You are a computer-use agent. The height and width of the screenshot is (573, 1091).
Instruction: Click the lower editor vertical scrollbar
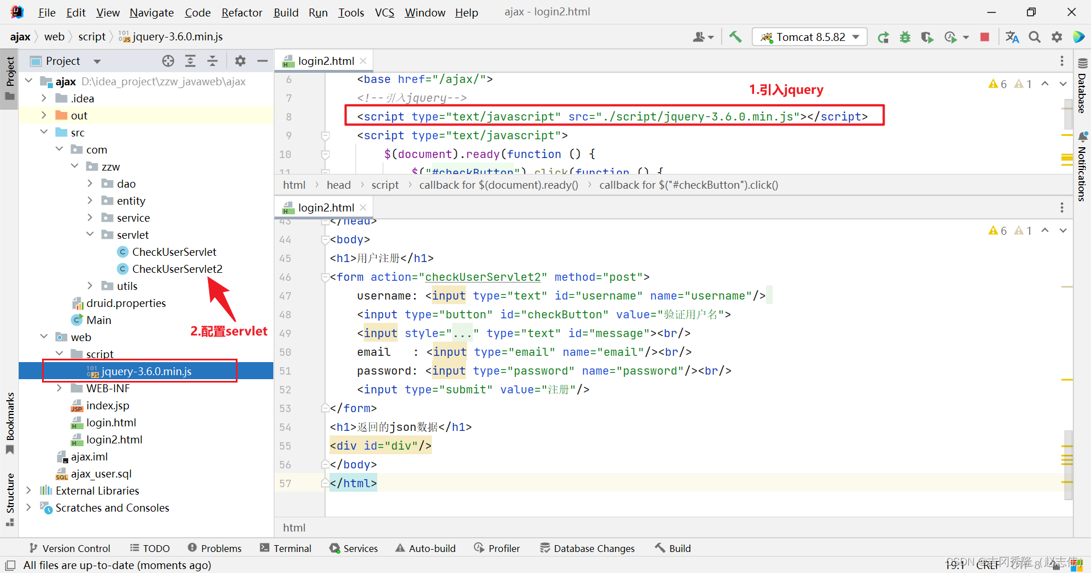(x=1067, y=465)
